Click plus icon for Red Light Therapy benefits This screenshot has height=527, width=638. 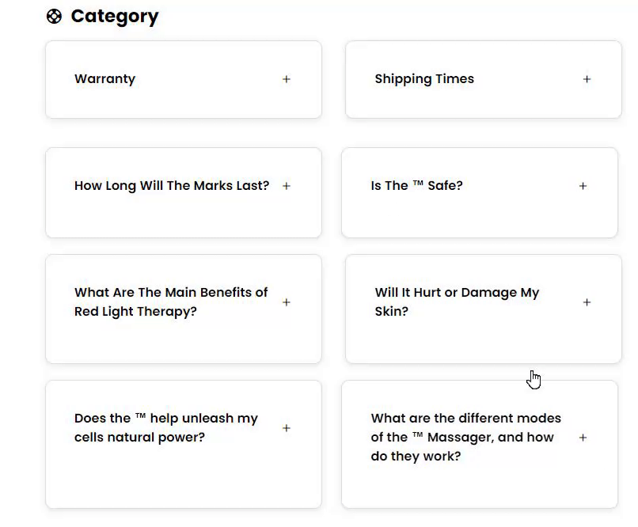pos(287,302)
